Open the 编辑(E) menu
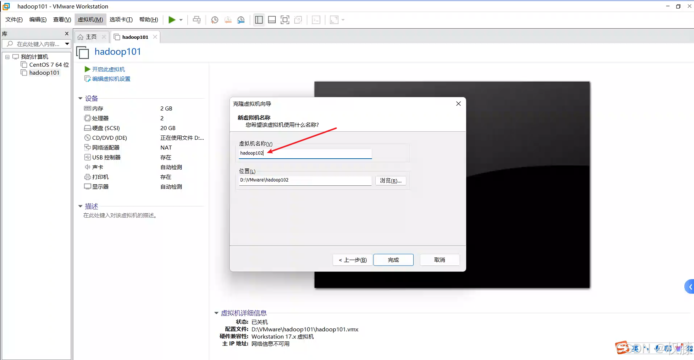 pyautogui.click(x=38, y=20)
